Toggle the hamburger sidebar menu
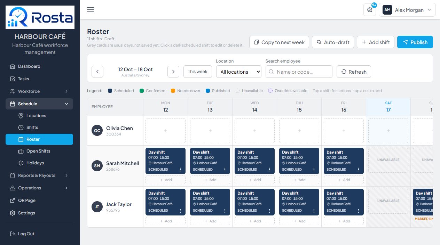440x245 pixels. click(x=91, y=10)
